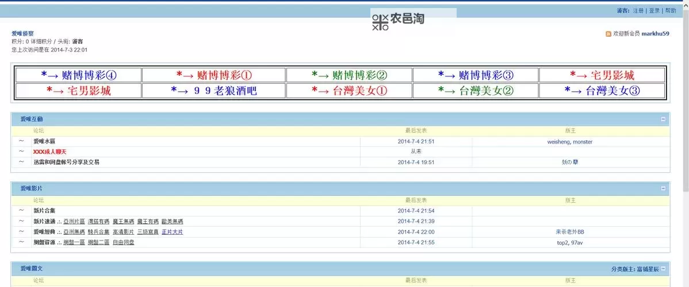Open the 自由网盘 subforum link
This screenshot has height=287, width=689.
pos(123,242)
